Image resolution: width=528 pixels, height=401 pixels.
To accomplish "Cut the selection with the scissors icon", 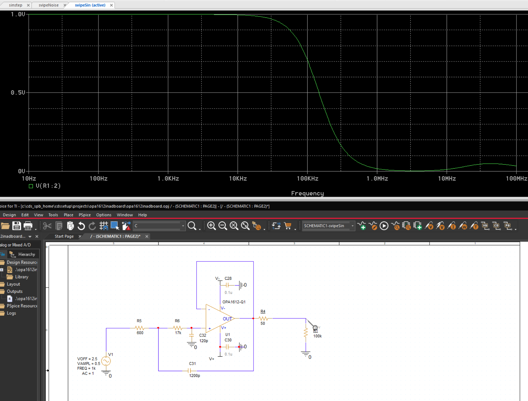I will (x=47, y=226).
